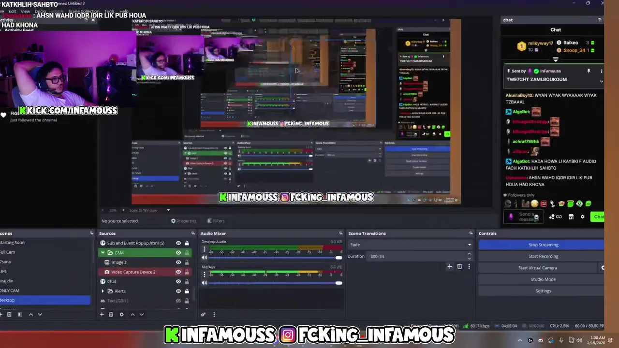The height and width of the screenshot is (348, 619).
Task: Pop out the Audio Mixer dock icon
Action: [340, 233]
